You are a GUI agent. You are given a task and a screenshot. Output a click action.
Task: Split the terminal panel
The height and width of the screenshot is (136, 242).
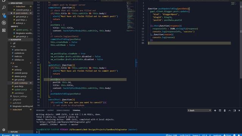(220, 110)
